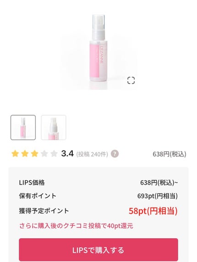The width and height of the screenshot is (197, 262).
Task: Click the 693pt(円相当) owned points value
Action: [158, 196]
